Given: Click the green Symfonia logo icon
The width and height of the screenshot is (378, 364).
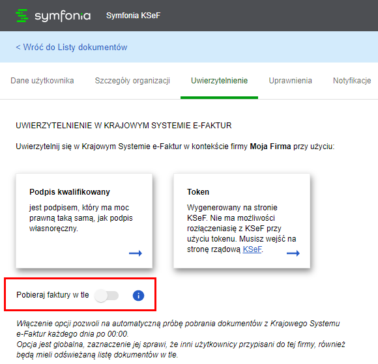Looking at the screenshot, I should [x=22, y=16].
